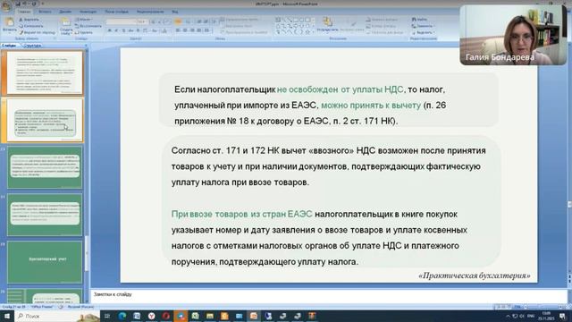Open the Упорядочить arrange menu

tap(327, 25)
